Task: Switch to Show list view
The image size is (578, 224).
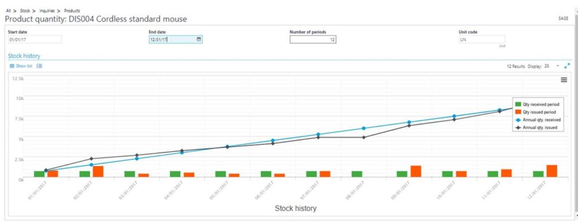Action: (x=24, y=66)
